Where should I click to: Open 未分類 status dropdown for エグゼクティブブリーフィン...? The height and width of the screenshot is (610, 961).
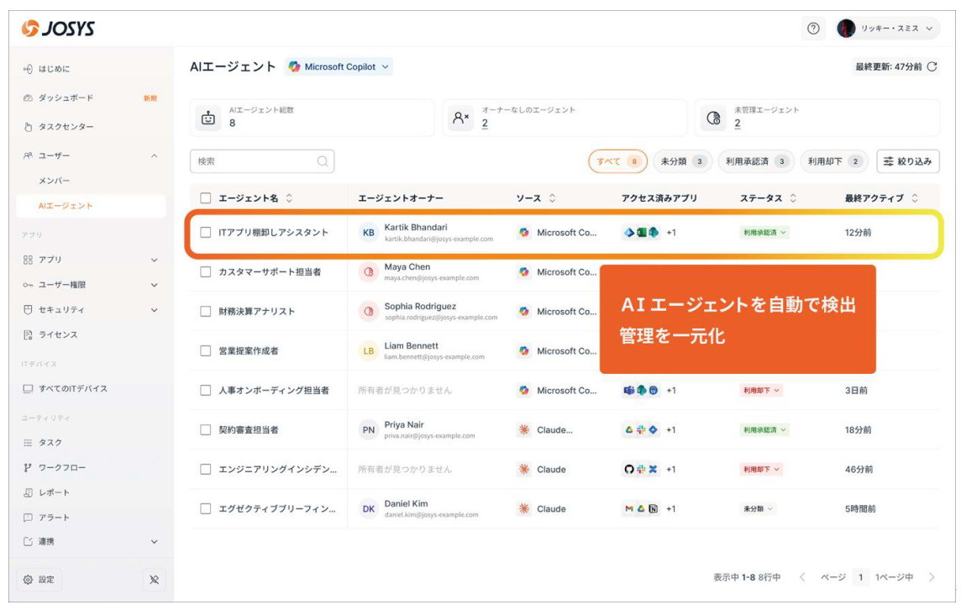tap(759, 509)
